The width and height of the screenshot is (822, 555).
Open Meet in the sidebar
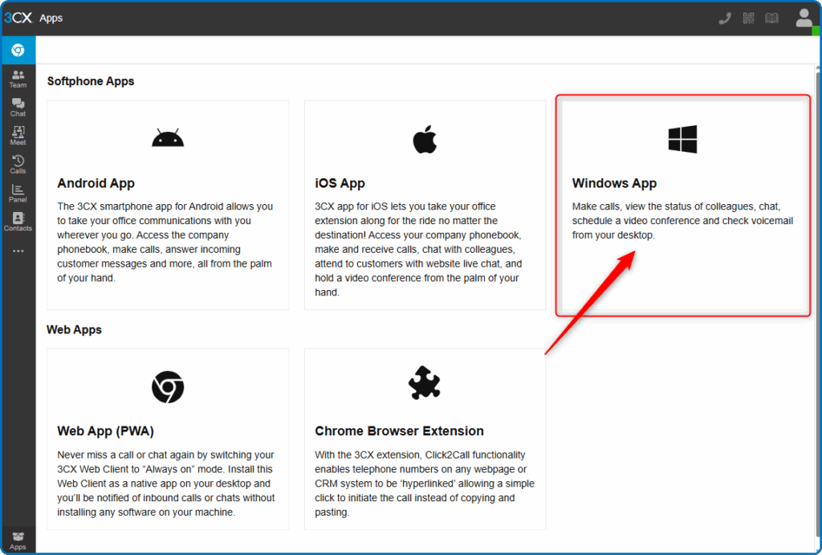18,136
